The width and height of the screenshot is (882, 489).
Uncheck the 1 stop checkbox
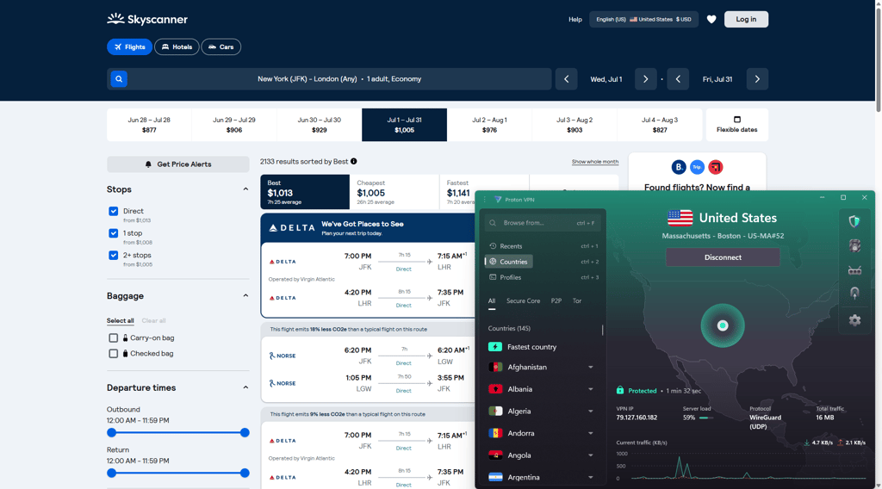pos(113,233)
